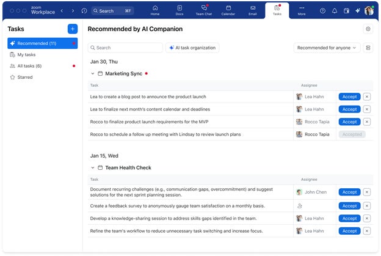Click AI task organization button
Screen dimensions: 381x256
(x=192, y=48)
